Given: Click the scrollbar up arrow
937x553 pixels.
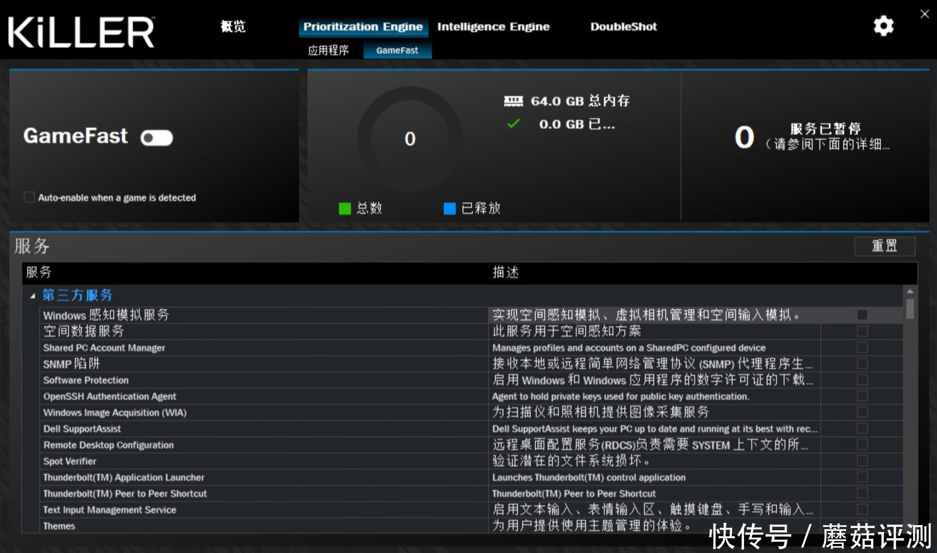Looking at the screenshot, I should pyautogui.click(x=910, y=291).
